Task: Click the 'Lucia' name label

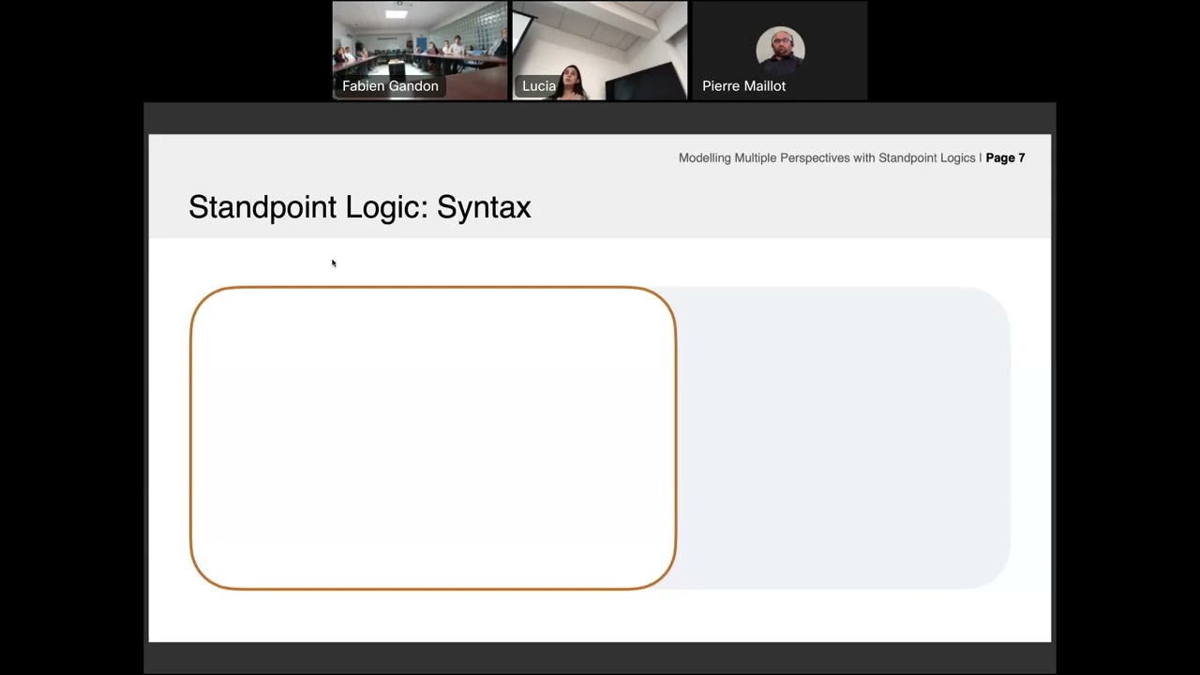Action: [x=539, y=86]
